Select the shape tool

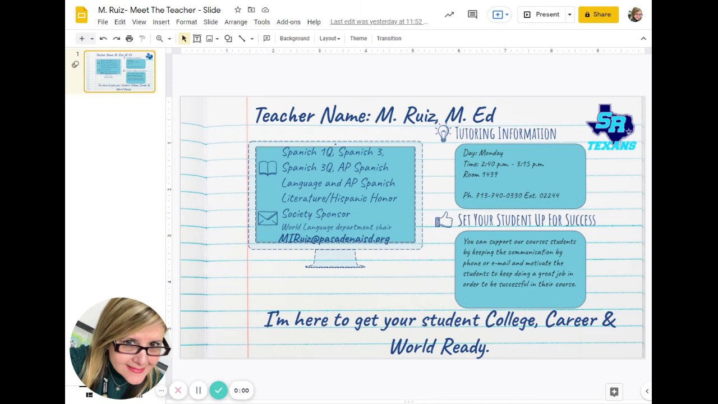pos(228,39)
